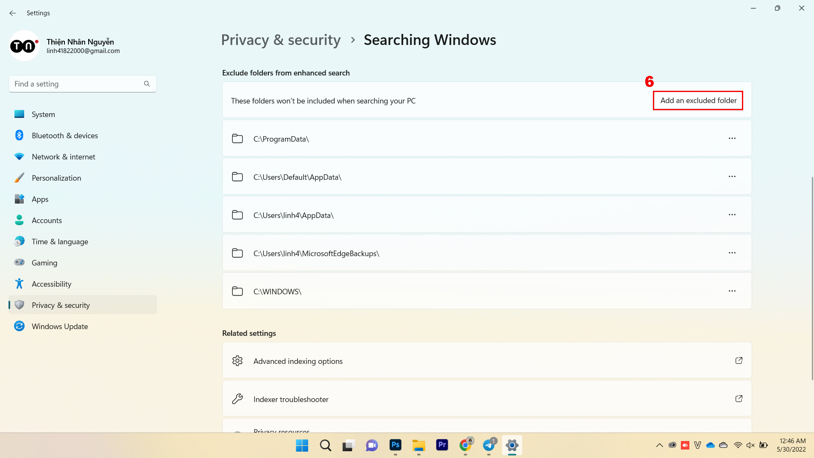Open Telegram from the taskbar
814x458 pixels.
[x=489, y=445]
